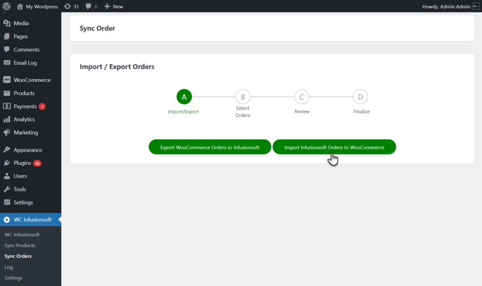Click the New link in admin bar
482x286 pixels.
[x=118, y=7]
